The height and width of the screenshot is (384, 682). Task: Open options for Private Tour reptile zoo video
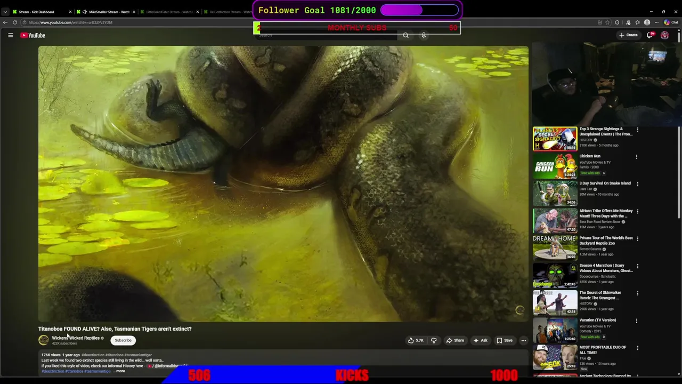point(637,238)
